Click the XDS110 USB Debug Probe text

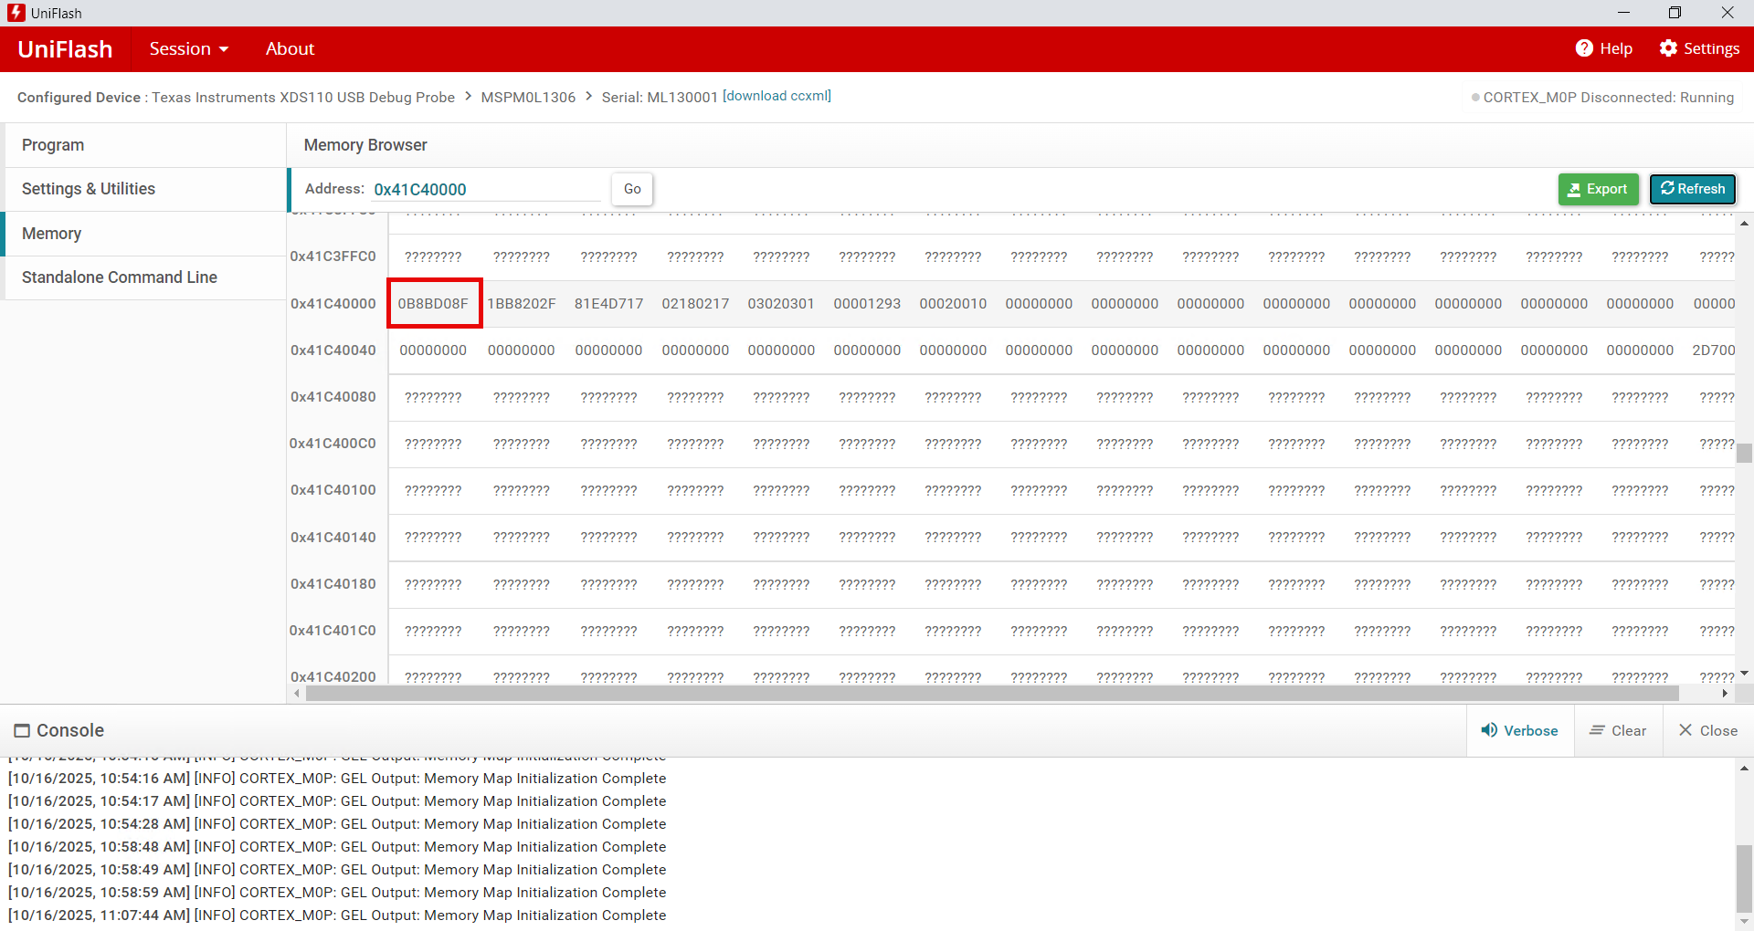[x=303, y=98]
